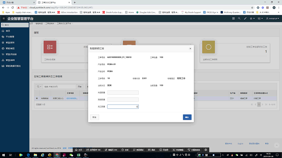This screenshot has width=282, height=158.
Task: Select page 1 in pagination
Action: (x=259, y=104)
